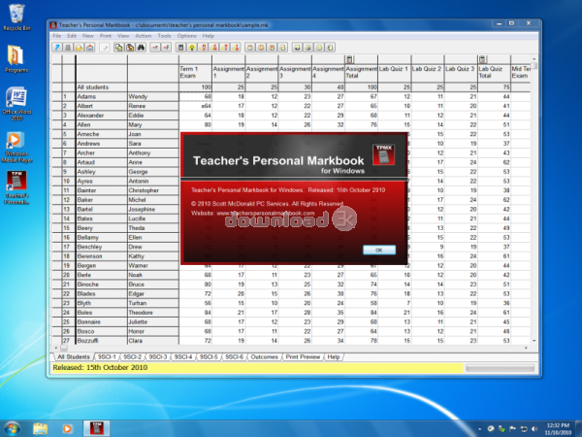Viewport: 582px width, 437px height.
Task: Click the copy pages toolbar icon
Action: (x=118, y=48)
